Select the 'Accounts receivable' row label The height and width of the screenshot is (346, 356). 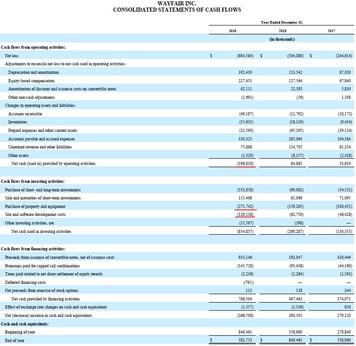[x=25, y=114]
